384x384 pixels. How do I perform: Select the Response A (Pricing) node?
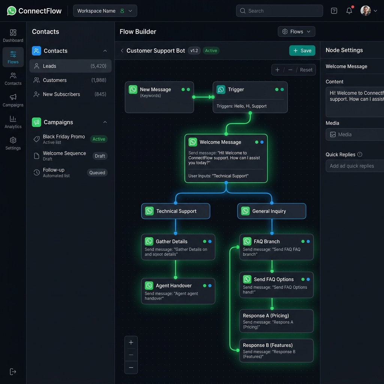[x=276, y=321]
